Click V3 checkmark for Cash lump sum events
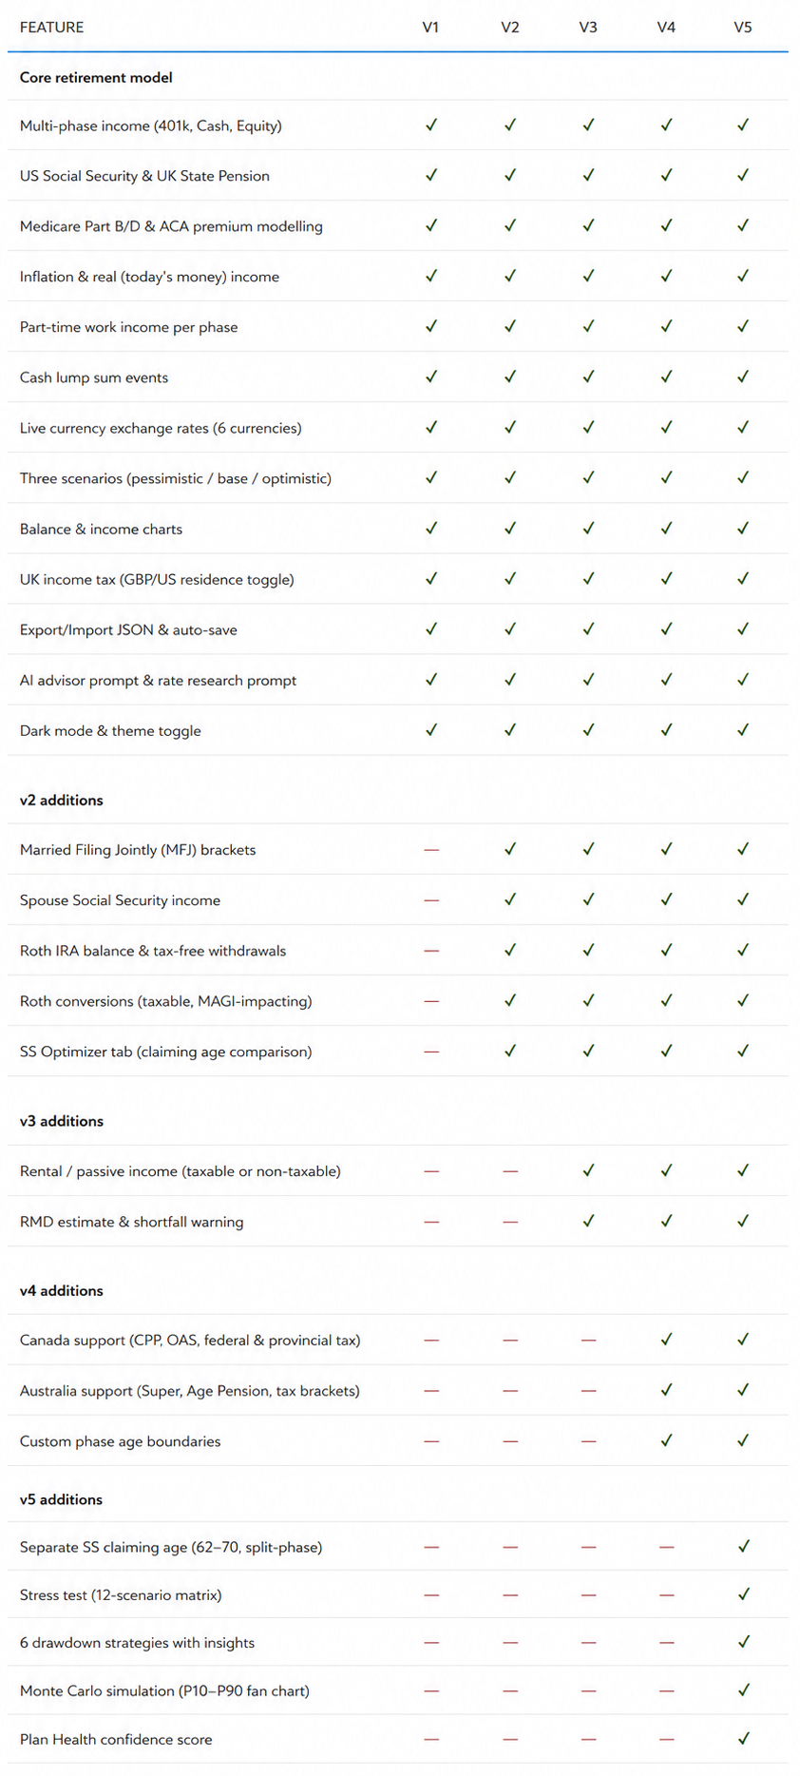Image resolution: width=800 pixels, height=1776 pixels. tap(588, 376)
